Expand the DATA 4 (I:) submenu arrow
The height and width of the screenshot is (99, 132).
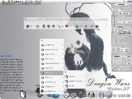(x=63, y=77)
